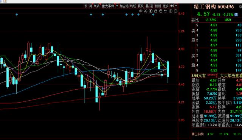Select sell level 1 price 4.57
242x140 pixels.
214,45
